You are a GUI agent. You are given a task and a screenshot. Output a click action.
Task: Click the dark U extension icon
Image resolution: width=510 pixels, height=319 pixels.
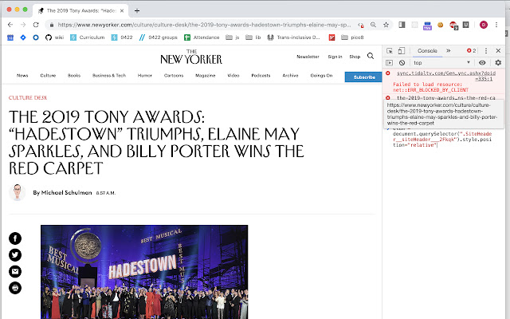(x=465, y=25)
